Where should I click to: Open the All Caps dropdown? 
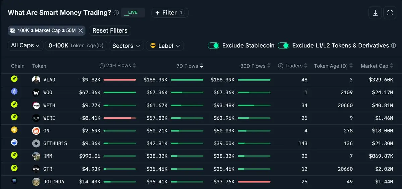click(x=25, y=45)
